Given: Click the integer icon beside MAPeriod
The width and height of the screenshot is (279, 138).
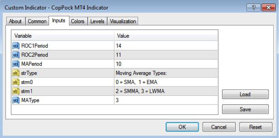Looking at the screenshot, I should click(16, 64).
